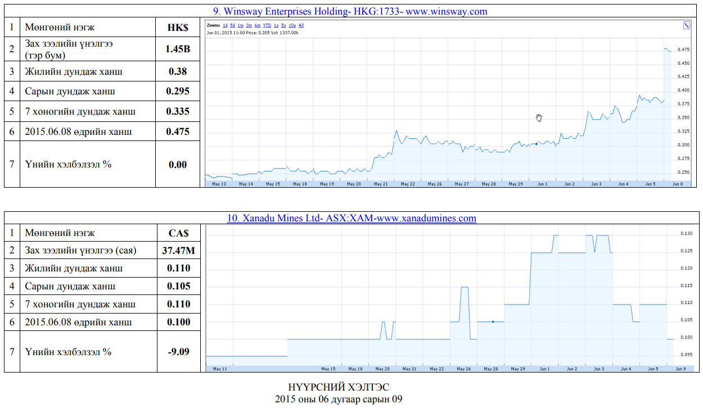Select the 6m zoom option
Viewport: 703px width, 413px height.
pos(257,25)
